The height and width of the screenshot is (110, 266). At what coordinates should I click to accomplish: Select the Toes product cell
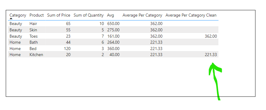coord(34,36)
